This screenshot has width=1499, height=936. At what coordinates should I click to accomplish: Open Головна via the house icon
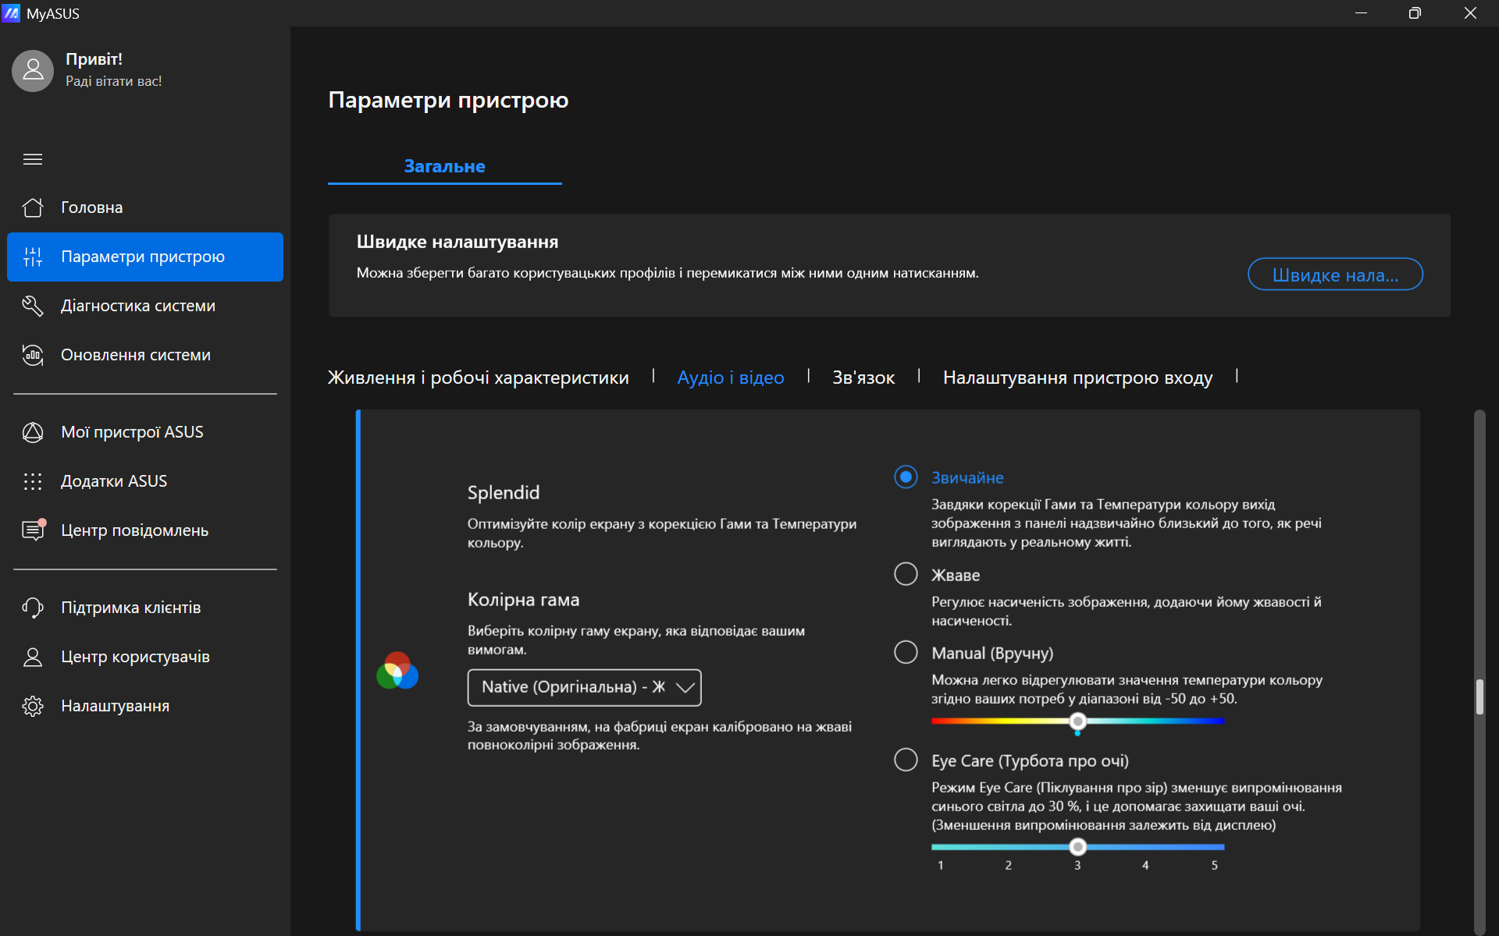pyautogui.click(x=33, y=207)
